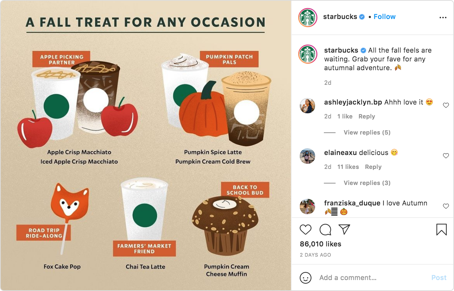Image resolution: width=454 pixels, height=291 pixels.
Task: Click the verified badge next to starbucks username
Action: click(361, 16)
